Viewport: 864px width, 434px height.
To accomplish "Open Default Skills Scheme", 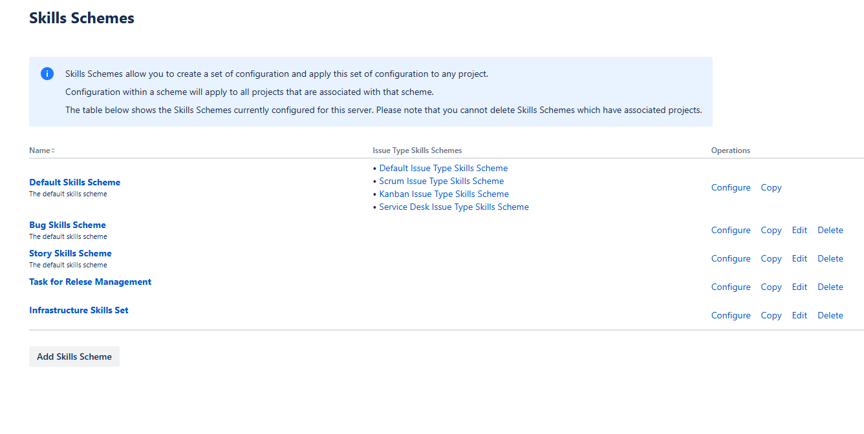I will [74, 182].
